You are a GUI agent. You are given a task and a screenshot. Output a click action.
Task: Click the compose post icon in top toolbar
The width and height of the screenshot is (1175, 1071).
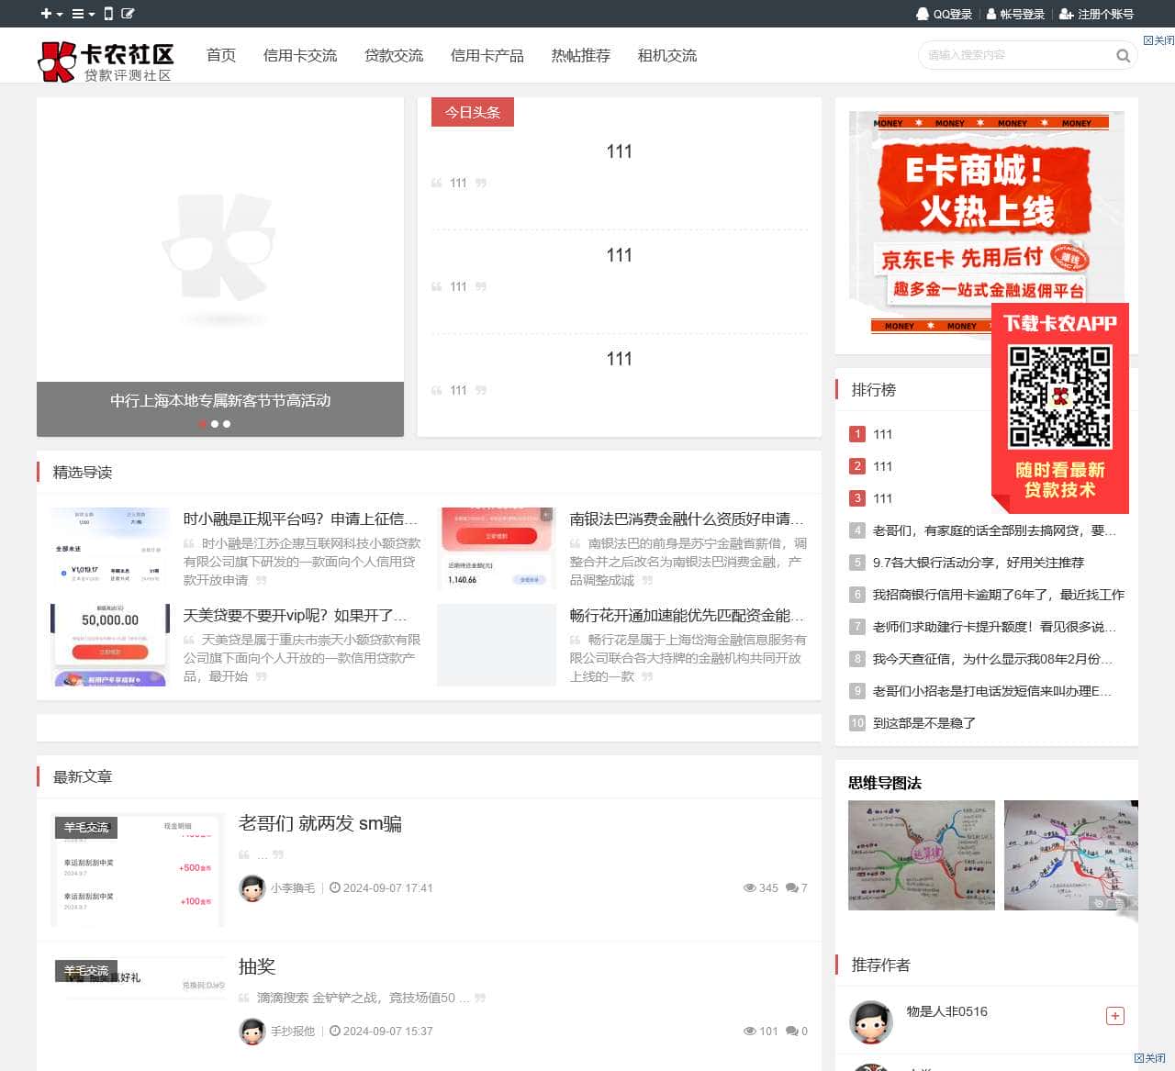(129, 14)
